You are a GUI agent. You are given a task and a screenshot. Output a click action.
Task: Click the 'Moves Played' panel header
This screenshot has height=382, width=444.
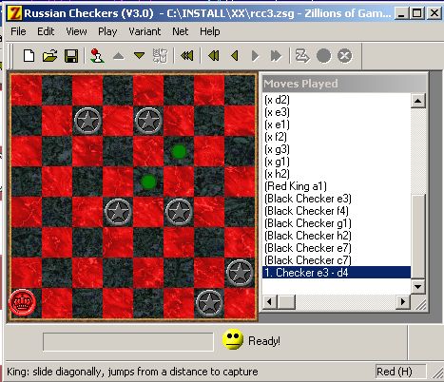[x=344, y=84]
